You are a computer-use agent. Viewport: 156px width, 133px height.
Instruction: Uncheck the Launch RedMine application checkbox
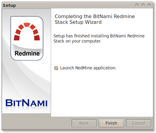[x=56, y=68]
